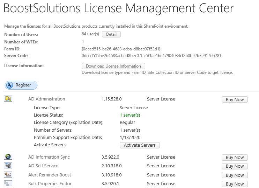Viewport: 259px width, 188px height.
Task: Collapse the AD Administration product row
Action: pos(46,99)
